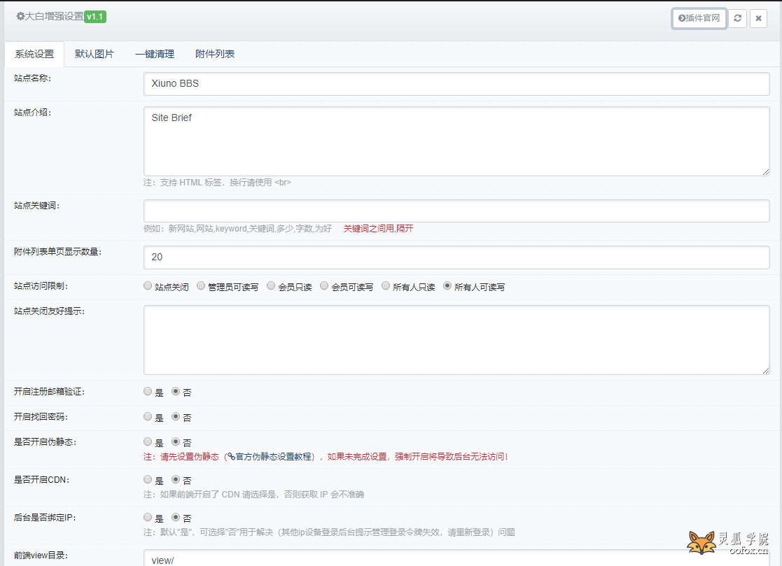Close the settings panel with the X icon
The image size is (782, 566).
758,18
